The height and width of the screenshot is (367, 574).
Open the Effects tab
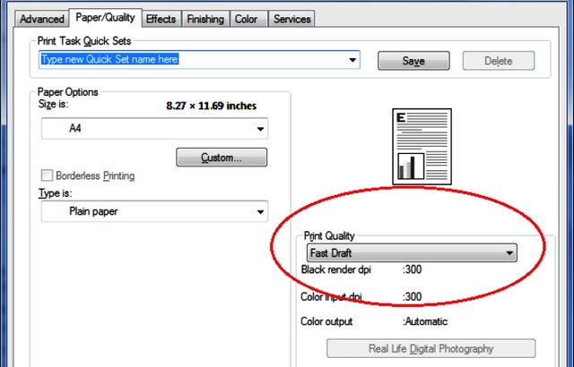point(161,19)
